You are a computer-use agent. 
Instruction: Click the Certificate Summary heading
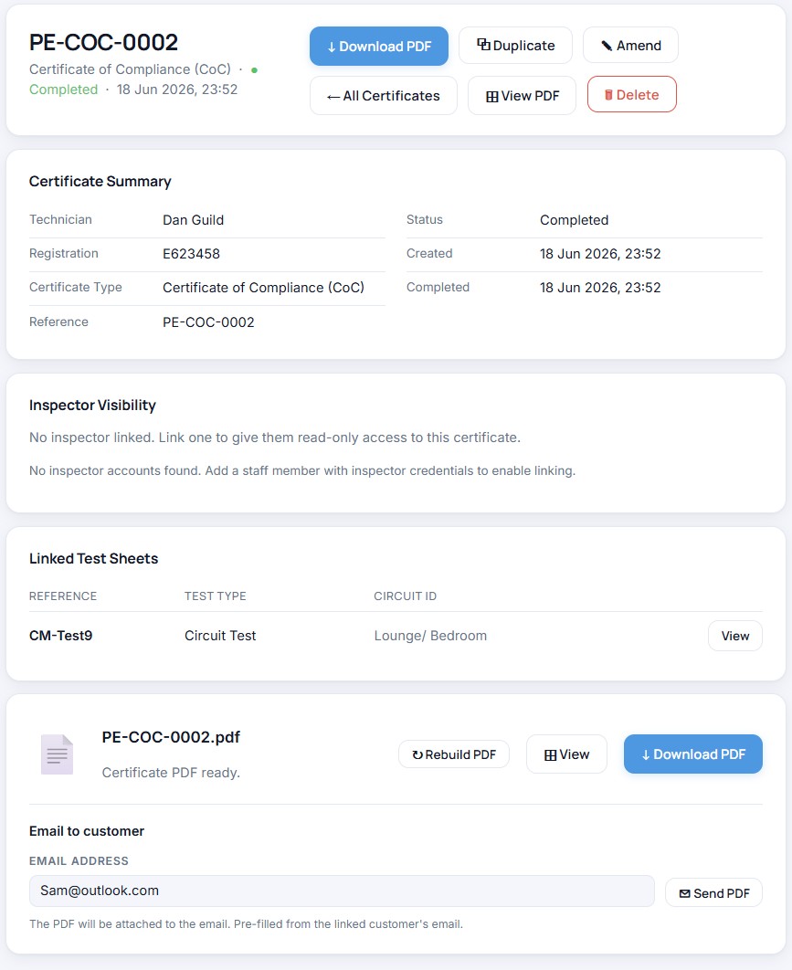[100, 181]
